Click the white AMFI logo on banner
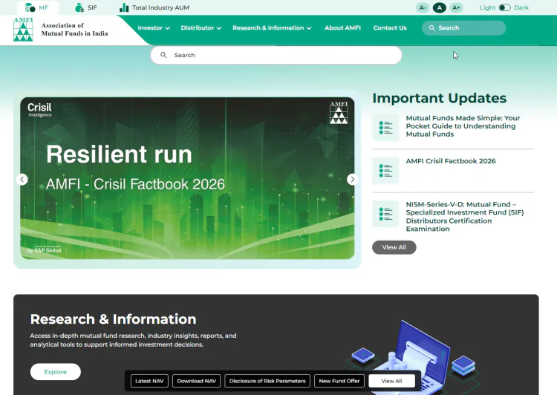The width and height of the screenshot is (557, 395). click(339, 113)
